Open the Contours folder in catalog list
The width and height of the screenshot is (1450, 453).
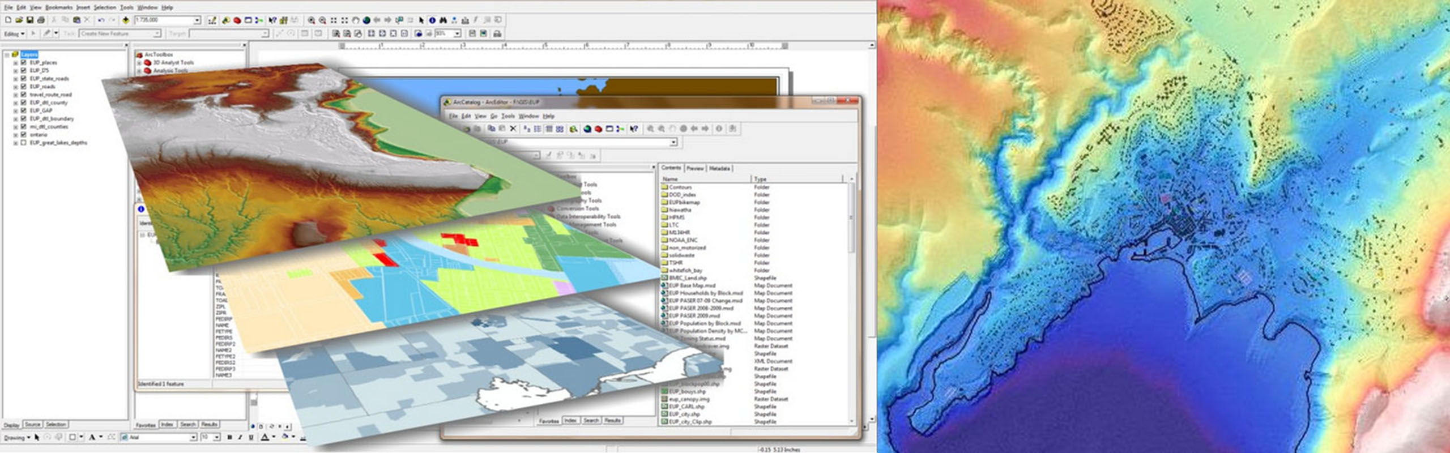[x=680, y=187]
